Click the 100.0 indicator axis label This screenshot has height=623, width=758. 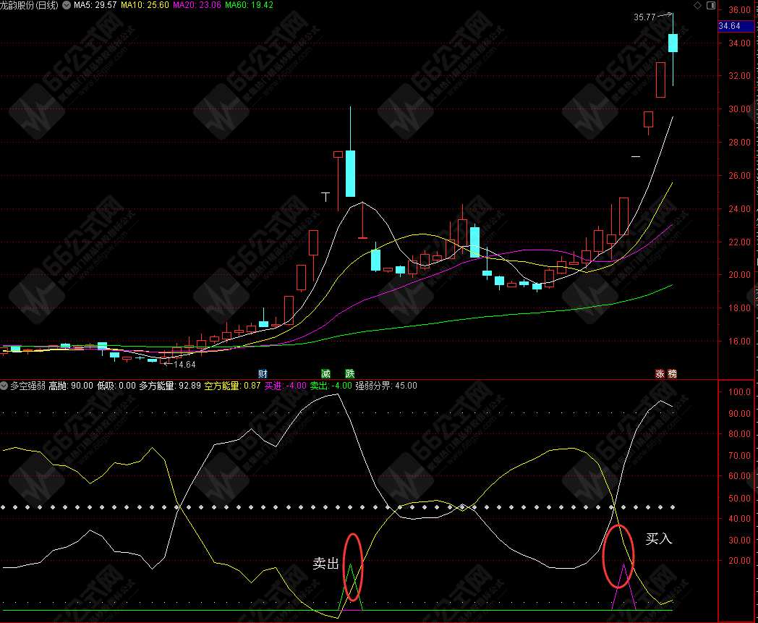click(x=740, y=391)
